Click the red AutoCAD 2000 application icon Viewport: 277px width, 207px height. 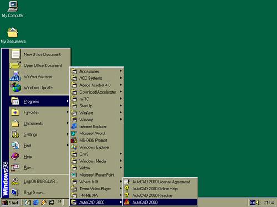click(127, 203)
